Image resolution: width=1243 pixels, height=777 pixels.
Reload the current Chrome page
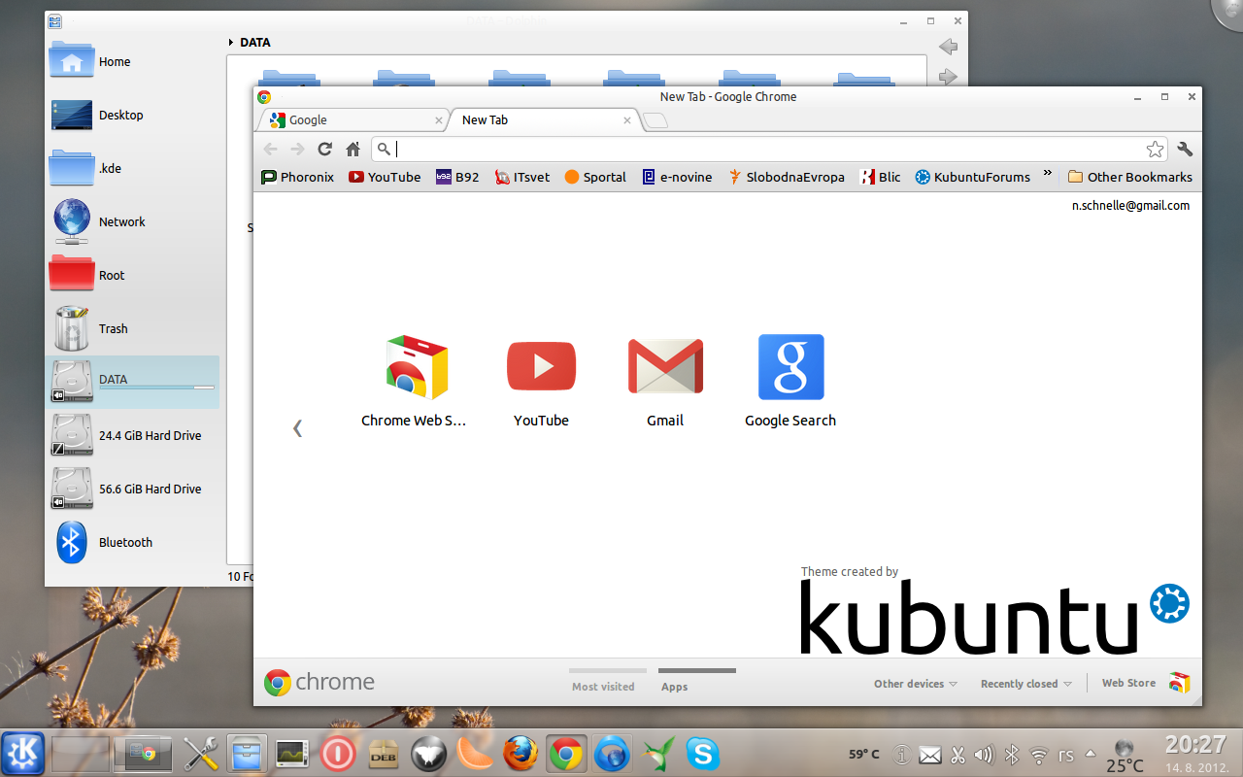tap(325, 149)
